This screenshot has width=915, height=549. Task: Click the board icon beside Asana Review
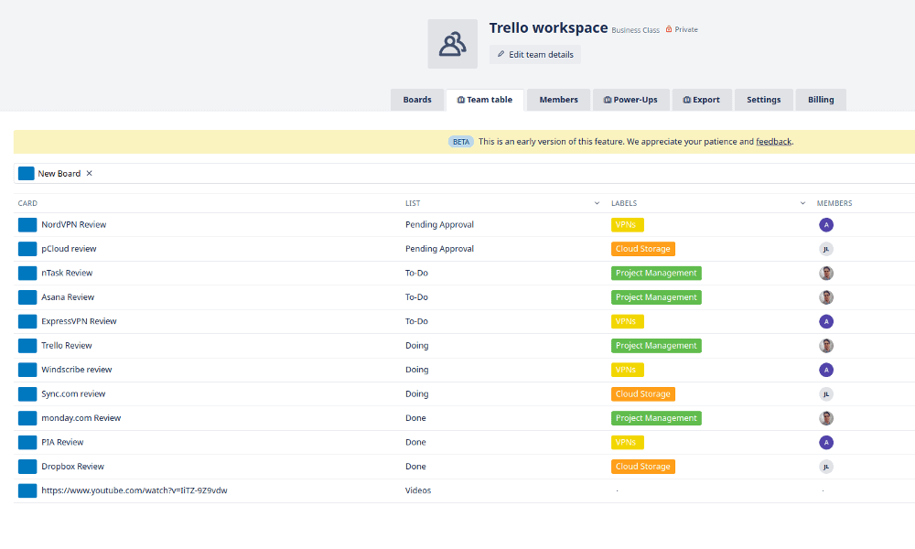pyautogui.click(x=27, y=297)
